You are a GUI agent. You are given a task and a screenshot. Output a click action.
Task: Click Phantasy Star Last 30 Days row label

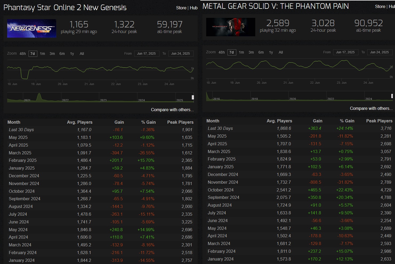click(x=21, y=130)
